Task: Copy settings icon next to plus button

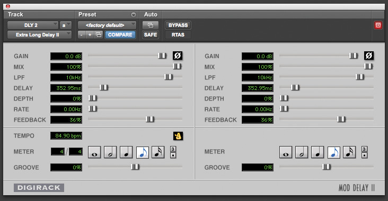Action: (99, 35)
